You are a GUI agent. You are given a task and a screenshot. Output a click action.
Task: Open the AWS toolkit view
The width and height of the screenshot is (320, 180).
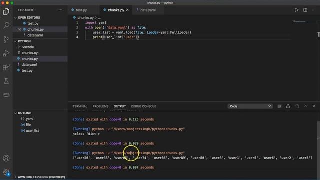pyautogui.click(x=6, y=94)
